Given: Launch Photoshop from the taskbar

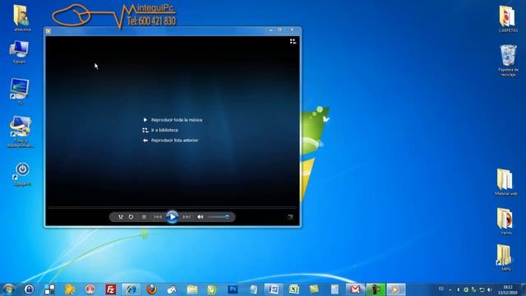Looking at the screenshot, I should tap(233, 289).
